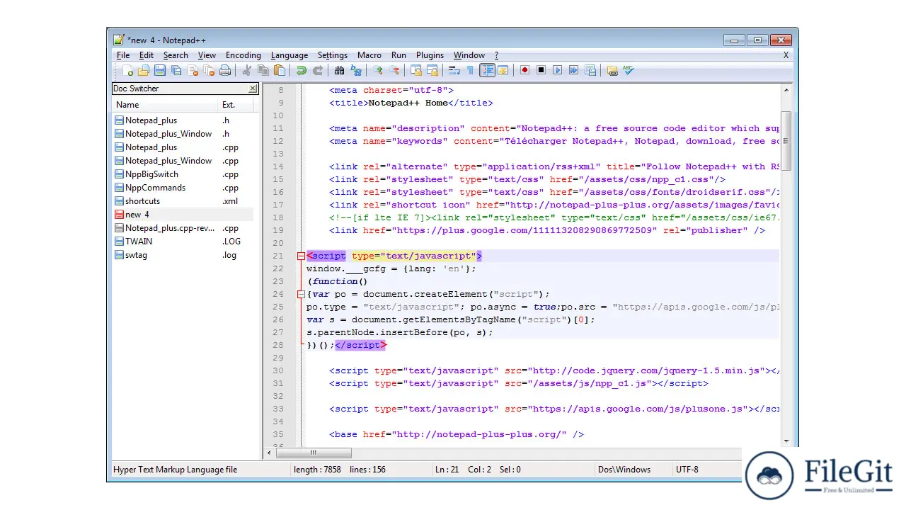
Task: Select Notepad_plus .h in Doc Switcher
Action: pos(183,120)
